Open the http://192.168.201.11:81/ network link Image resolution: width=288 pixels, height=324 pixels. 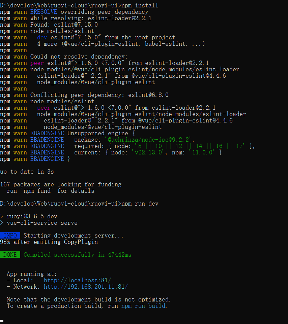[86, 287]
